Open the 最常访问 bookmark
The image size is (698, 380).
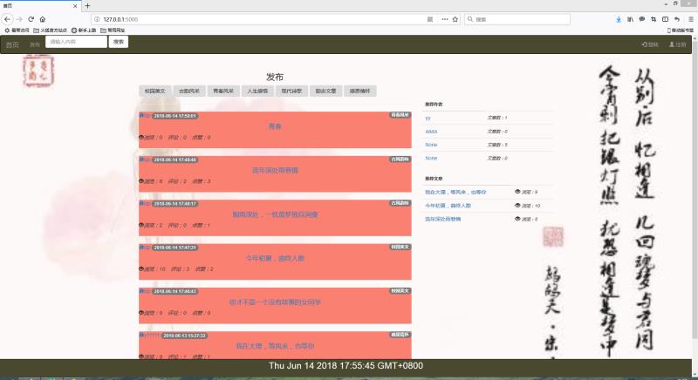[17, 31]
